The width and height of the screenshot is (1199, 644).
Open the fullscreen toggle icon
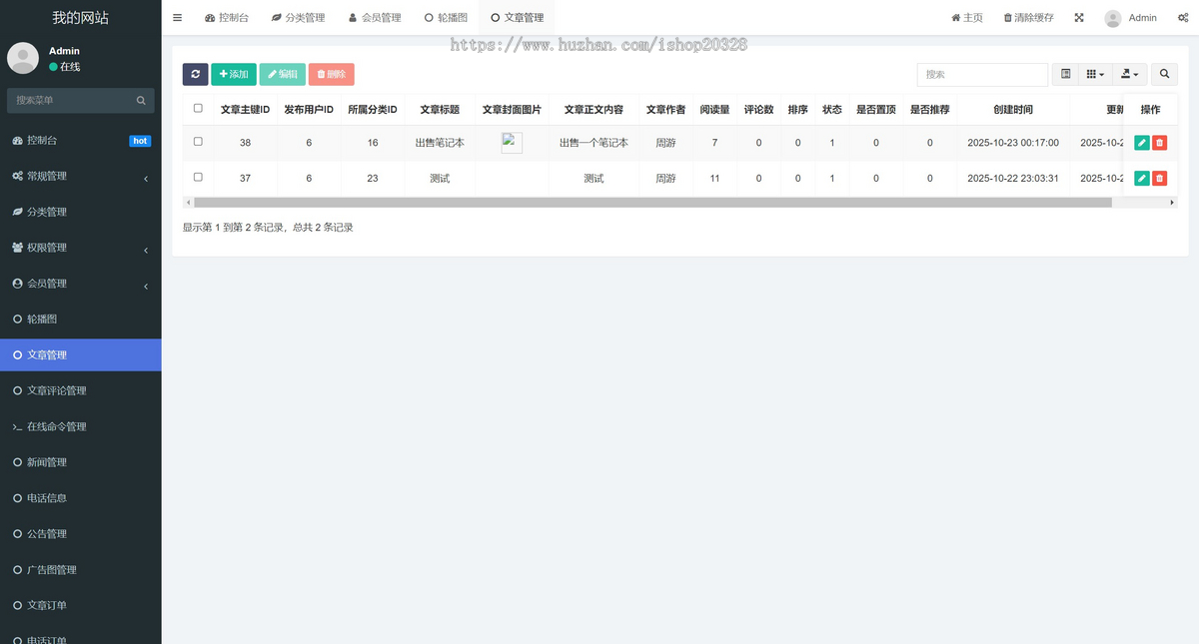coord(1079,18)
